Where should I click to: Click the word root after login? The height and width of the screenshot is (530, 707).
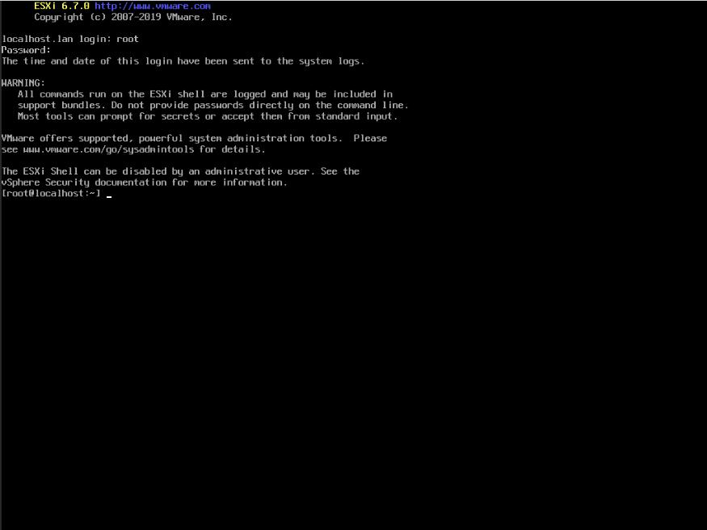(127, 40)
